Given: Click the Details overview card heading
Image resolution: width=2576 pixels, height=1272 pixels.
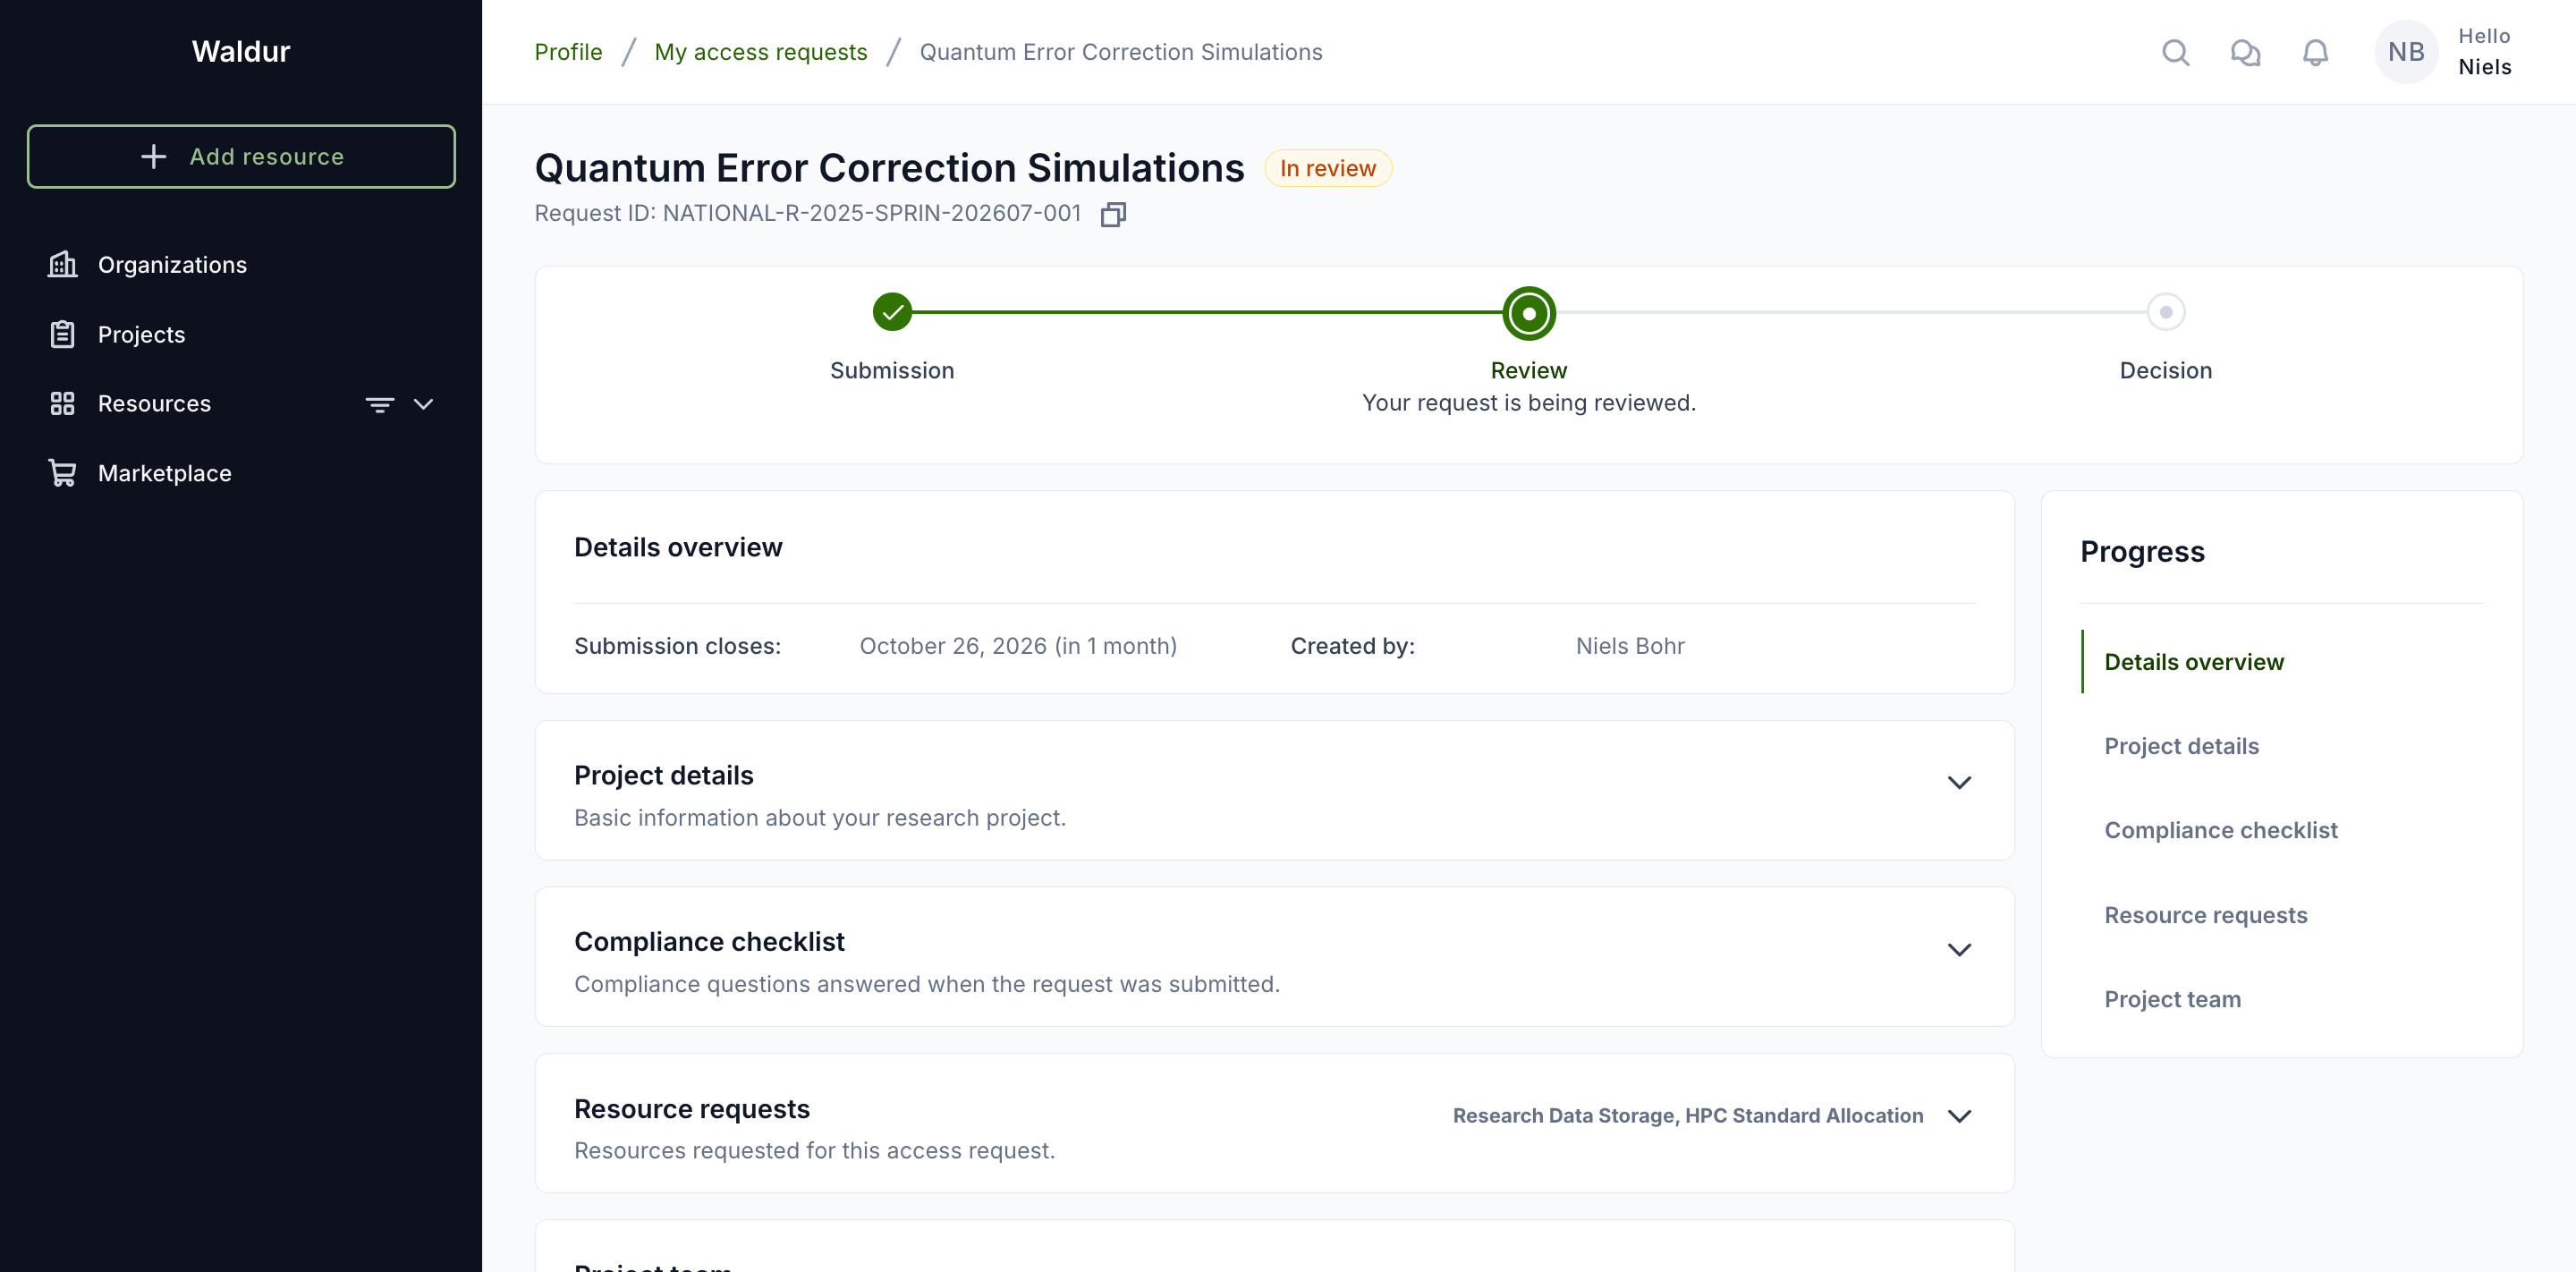Looking at the screenshot, I should [x=678, y=547].
